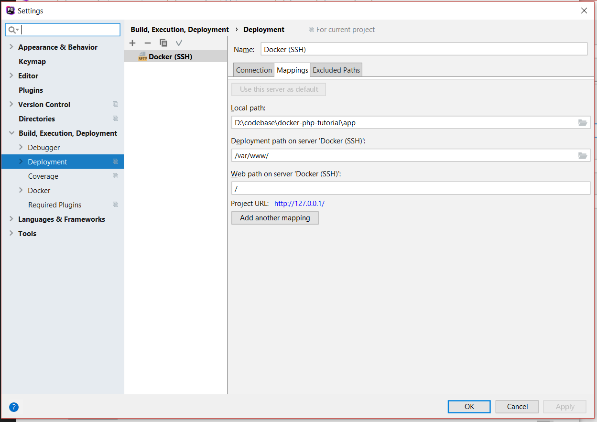
Task: Add a new deployment server with plus icon
Action: tap(132, 43)
